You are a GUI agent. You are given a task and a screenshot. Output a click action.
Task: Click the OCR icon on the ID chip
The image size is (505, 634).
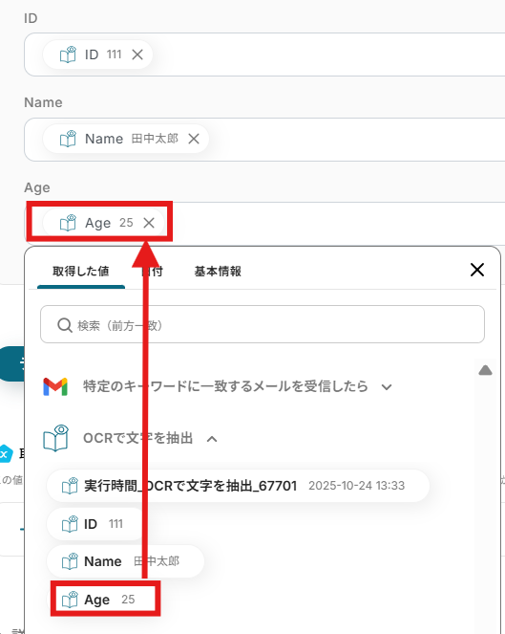click(68, 55)
